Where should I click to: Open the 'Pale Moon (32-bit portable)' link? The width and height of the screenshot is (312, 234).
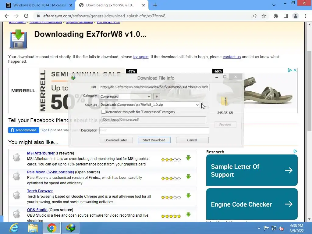[51, 172]
